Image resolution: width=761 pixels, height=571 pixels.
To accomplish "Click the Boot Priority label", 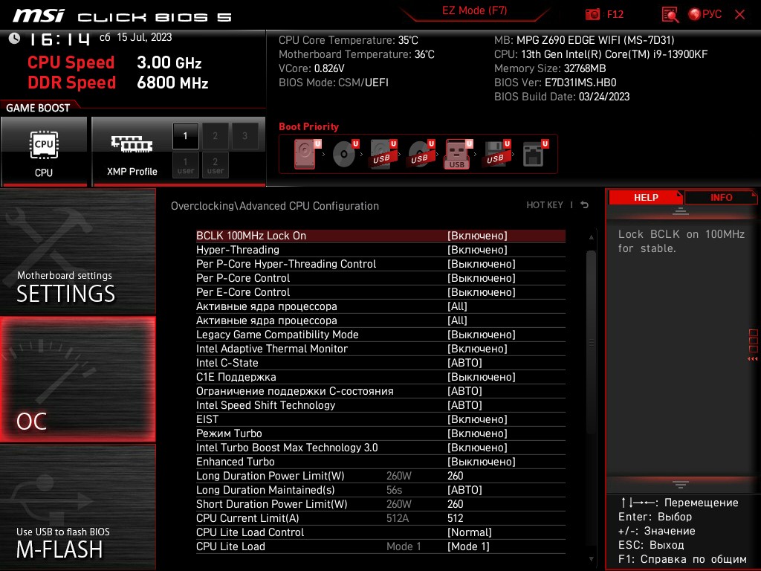I will pyautogui.click(x=308, y=126).
